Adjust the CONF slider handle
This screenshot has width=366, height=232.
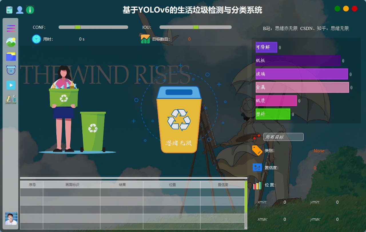pyautogui.click(x=78, y=27)
